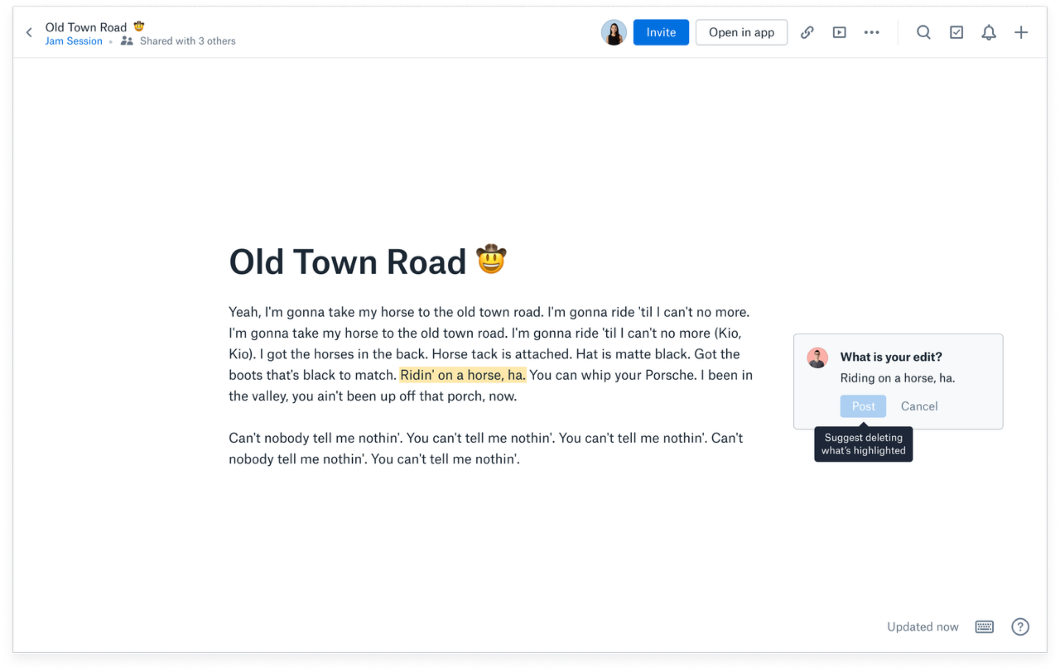Click the Open in app button
The width and height of the screenshot is (1060, 672).
(x=741, y=33)
